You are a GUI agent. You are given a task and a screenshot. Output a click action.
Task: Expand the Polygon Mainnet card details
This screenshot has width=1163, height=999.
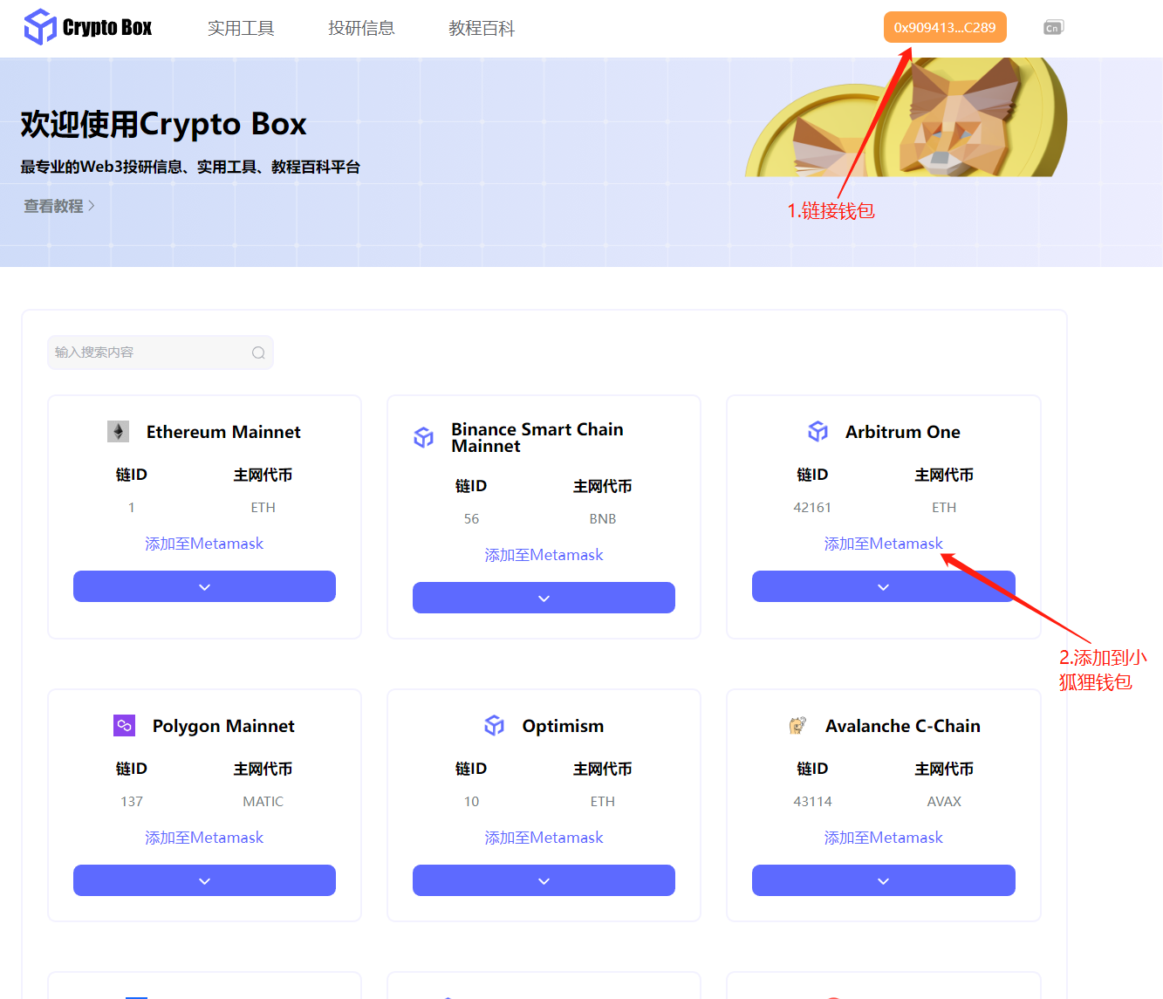click(x=204, y=880)
